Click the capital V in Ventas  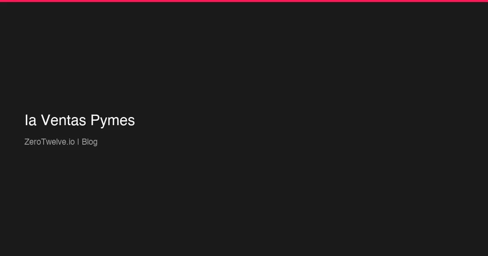pyautogui.click(x=45, y=120)
